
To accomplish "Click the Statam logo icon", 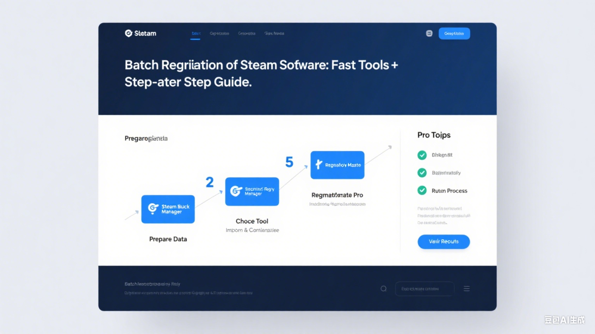I will (129, 33).
